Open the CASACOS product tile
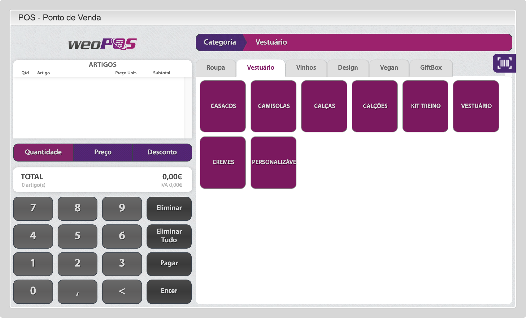 coord(223,106)
